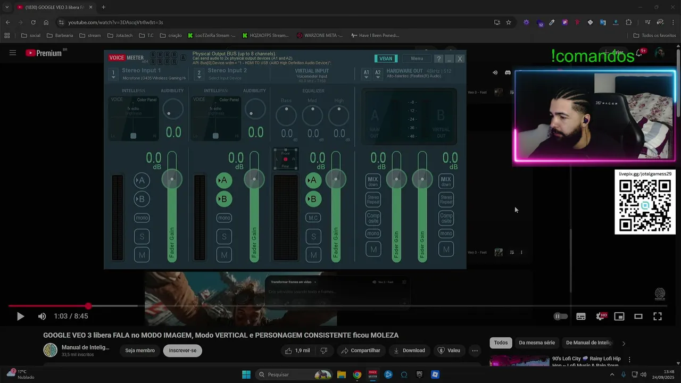Open hardware out A1 device dropdown

(366, 74)
